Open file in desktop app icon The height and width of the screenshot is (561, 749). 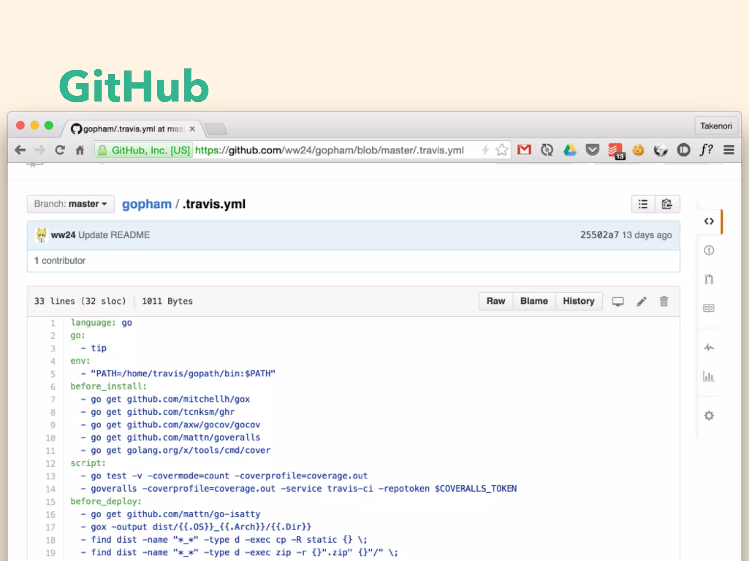pyautogui.click(x=618, y=301)
